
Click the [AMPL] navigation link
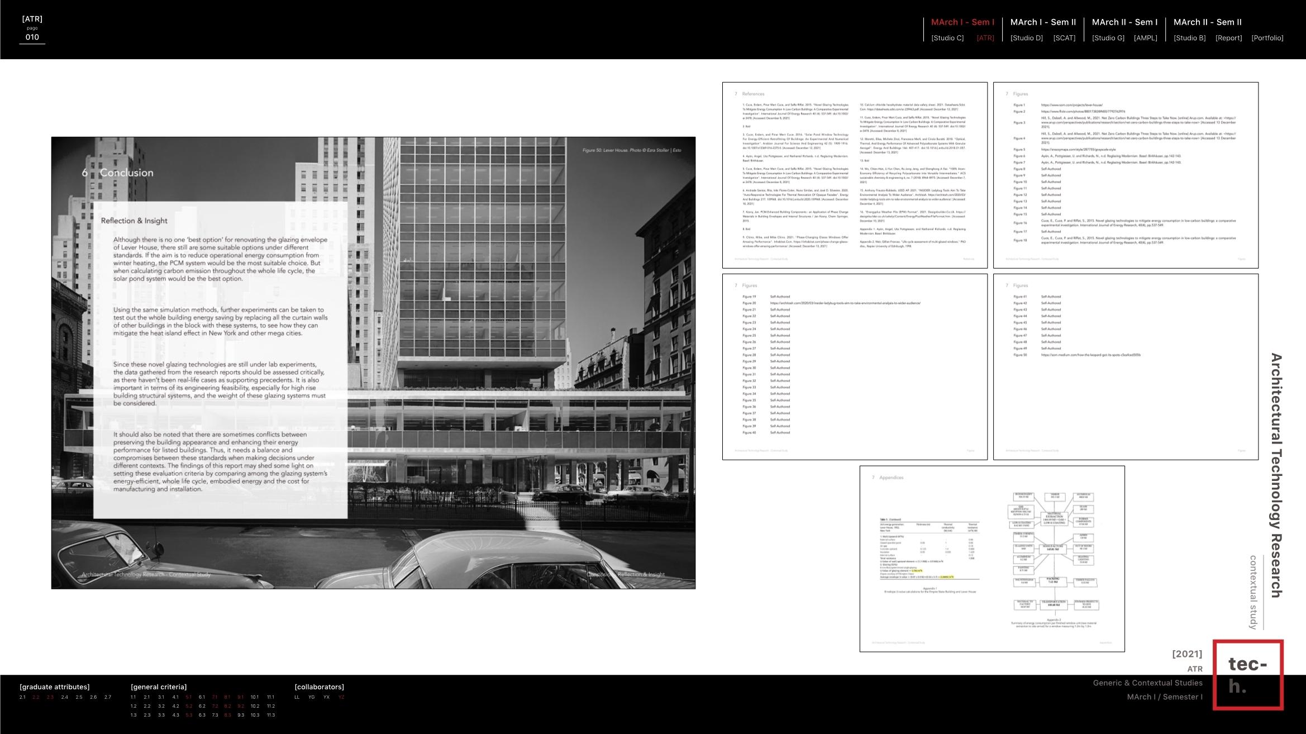pyautogui.click(x=1145, y=38)
